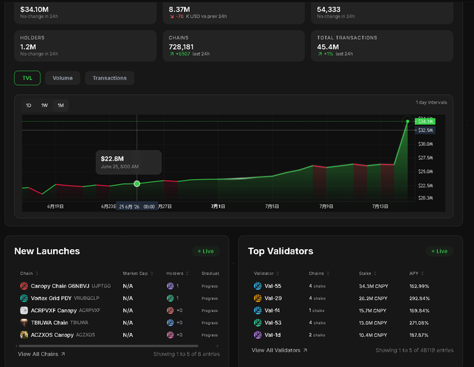Sort validators by Validator name

pyautogui.click(x=266, y=274)
